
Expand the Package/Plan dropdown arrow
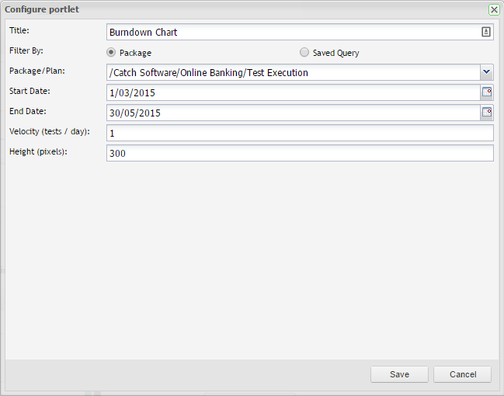(x=486, y=72)
